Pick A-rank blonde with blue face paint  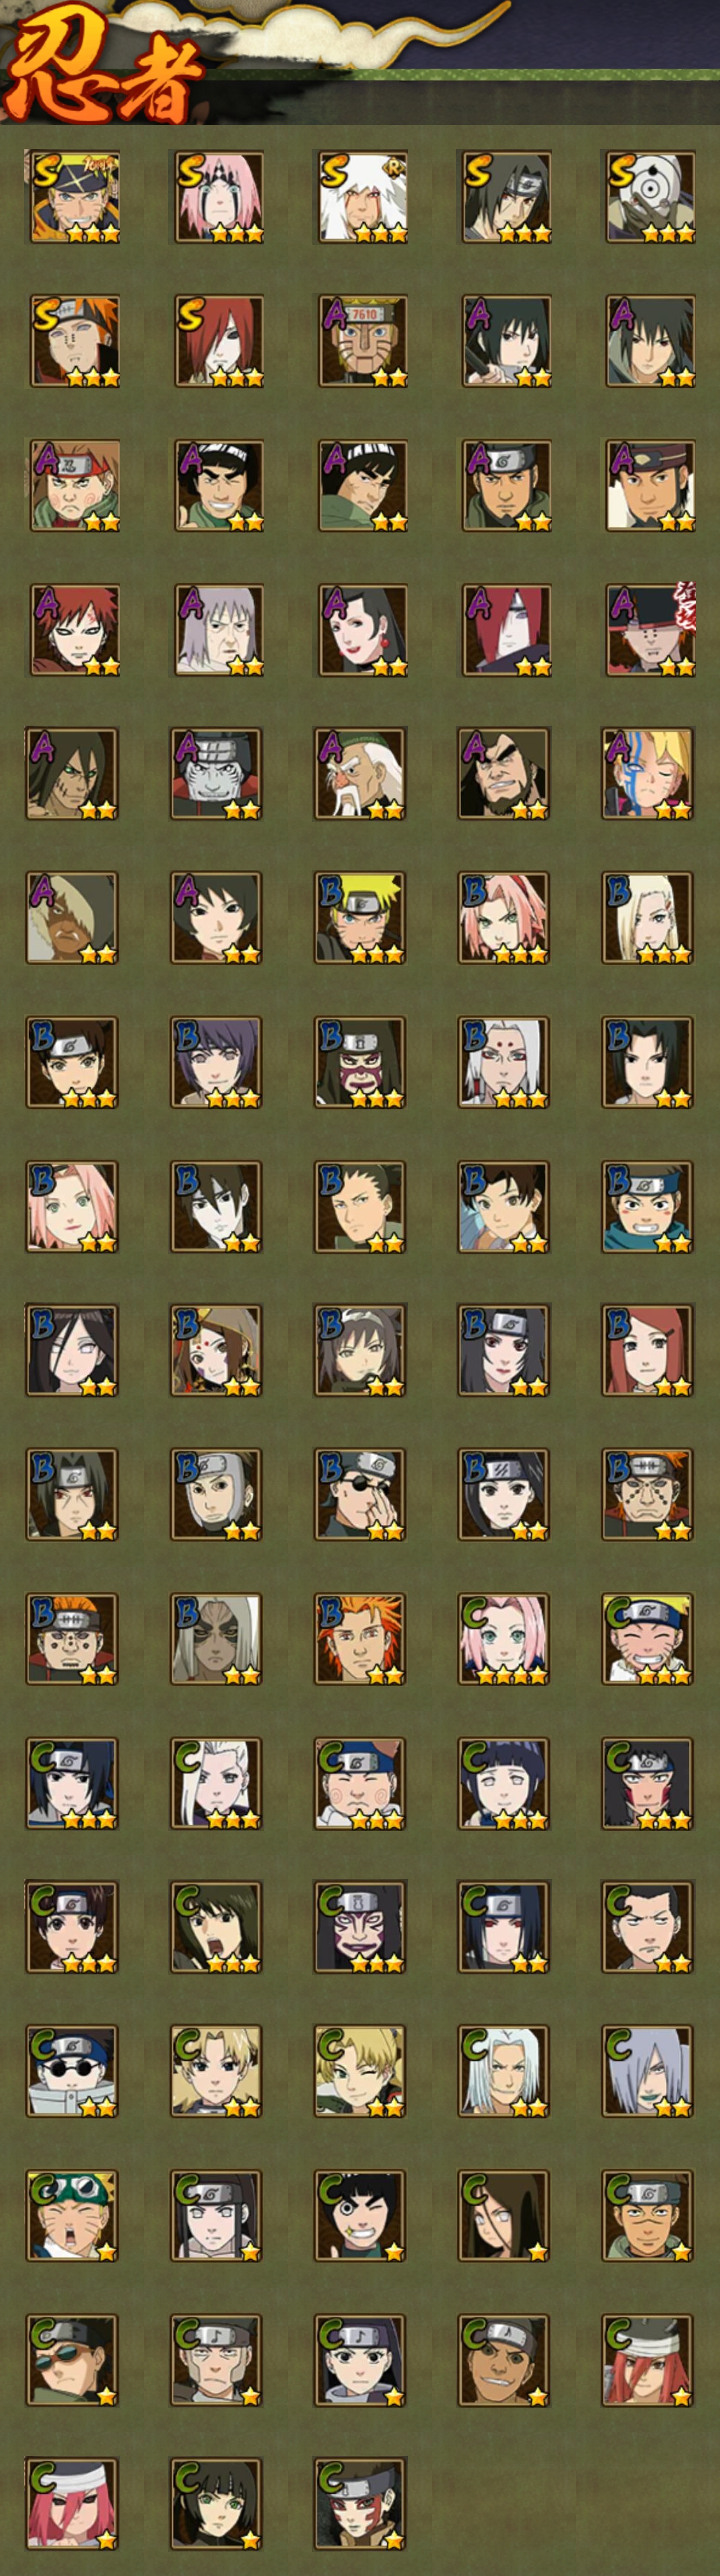coord(649,774)
